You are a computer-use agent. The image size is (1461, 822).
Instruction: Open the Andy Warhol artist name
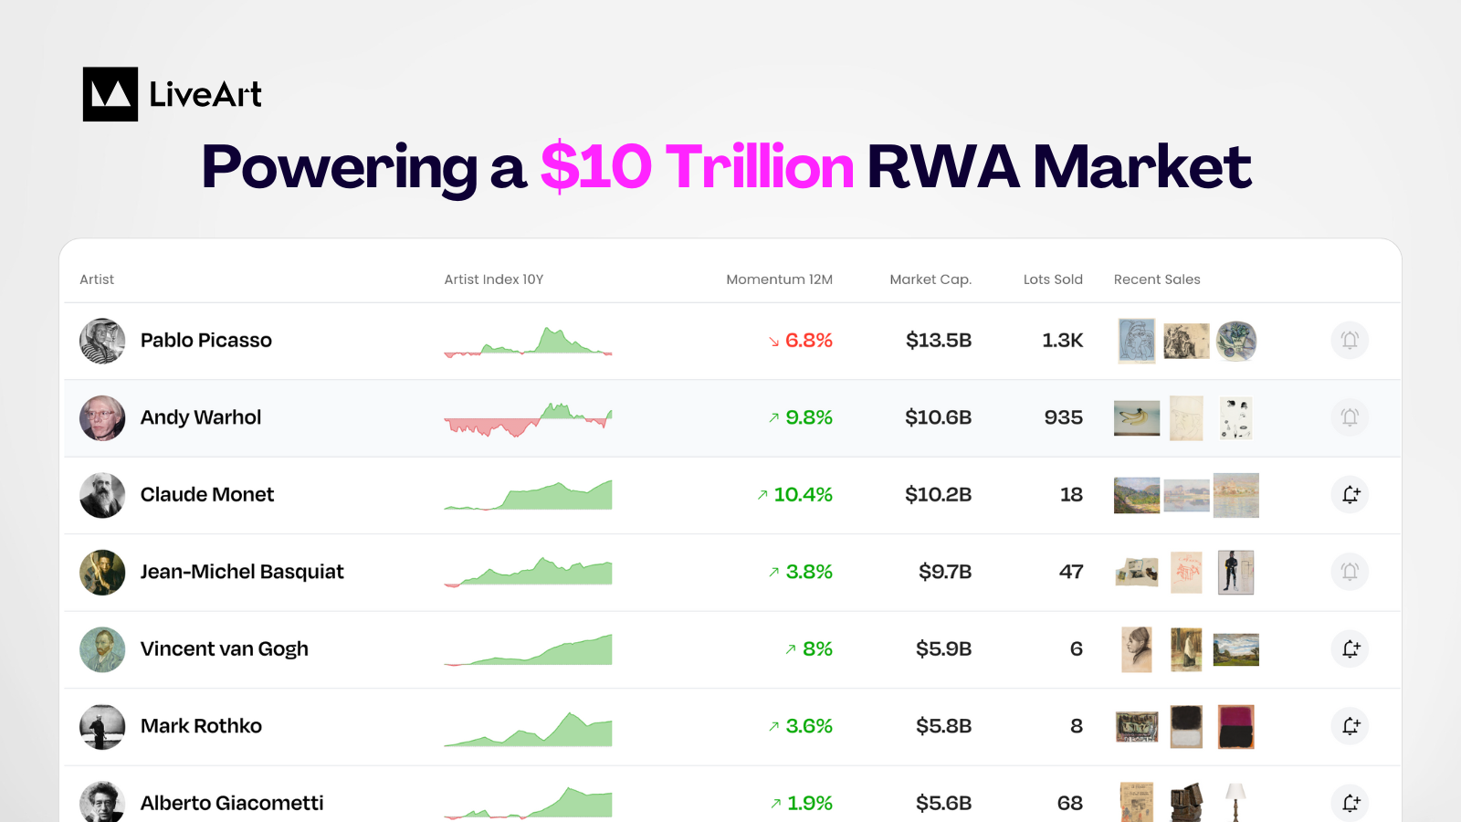pyautogui.click(x=201, y=417)
